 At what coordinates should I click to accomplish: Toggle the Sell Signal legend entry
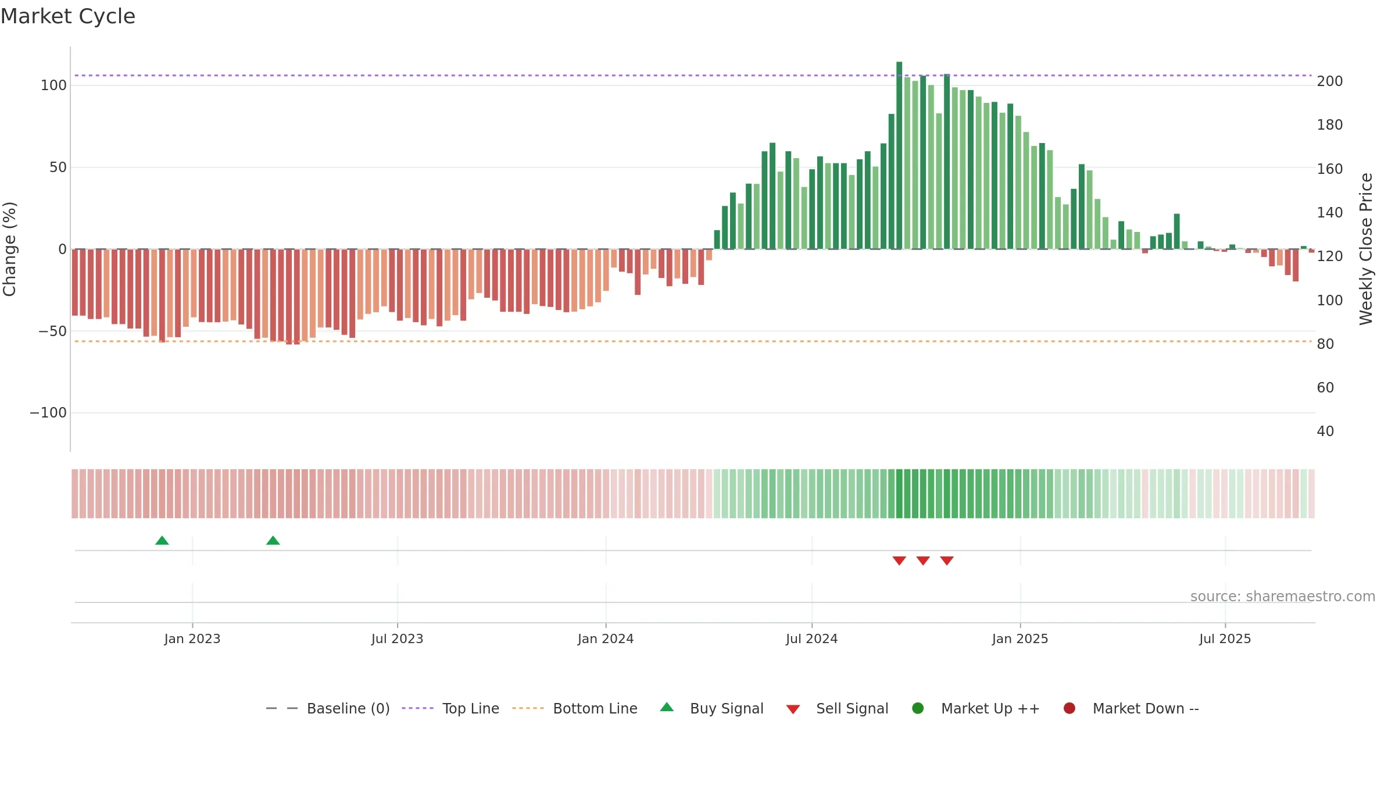[x=837, y=708]
